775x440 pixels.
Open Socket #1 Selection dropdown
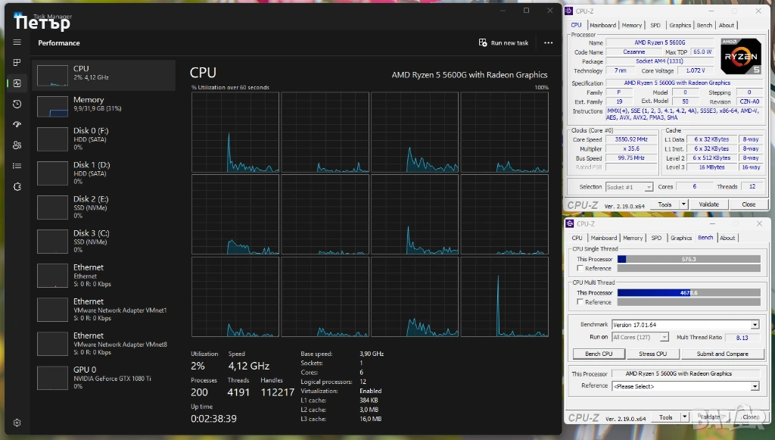tap(629, 187)
